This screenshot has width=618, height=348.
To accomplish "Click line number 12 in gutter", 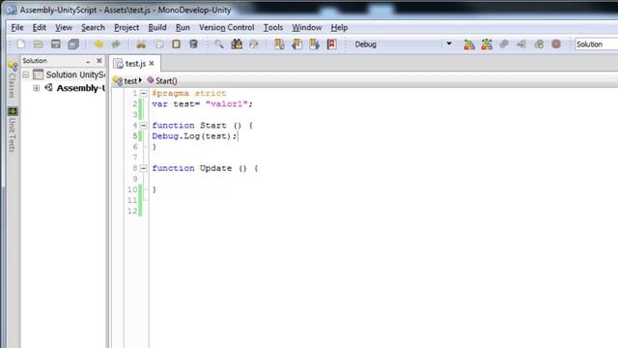I will [132, 211].
